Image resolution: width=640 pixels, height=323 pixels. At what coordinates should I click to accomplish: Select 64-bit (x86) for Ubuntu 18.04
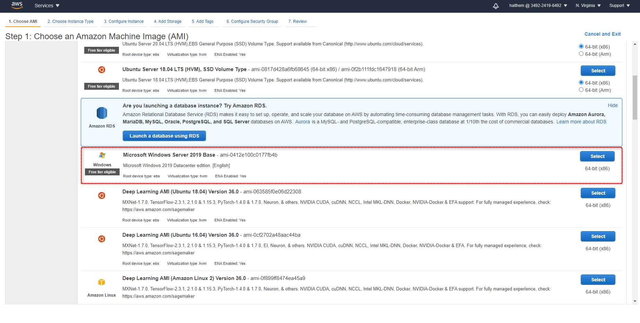(581, 82)
